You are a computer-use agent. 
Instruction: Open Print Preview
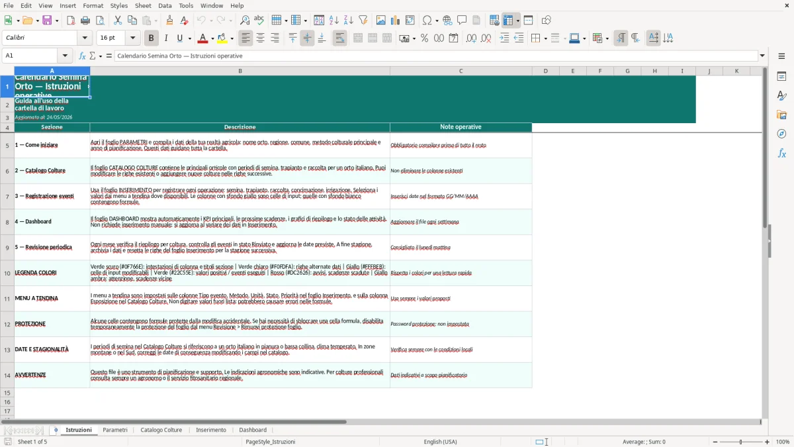(100, 21)
